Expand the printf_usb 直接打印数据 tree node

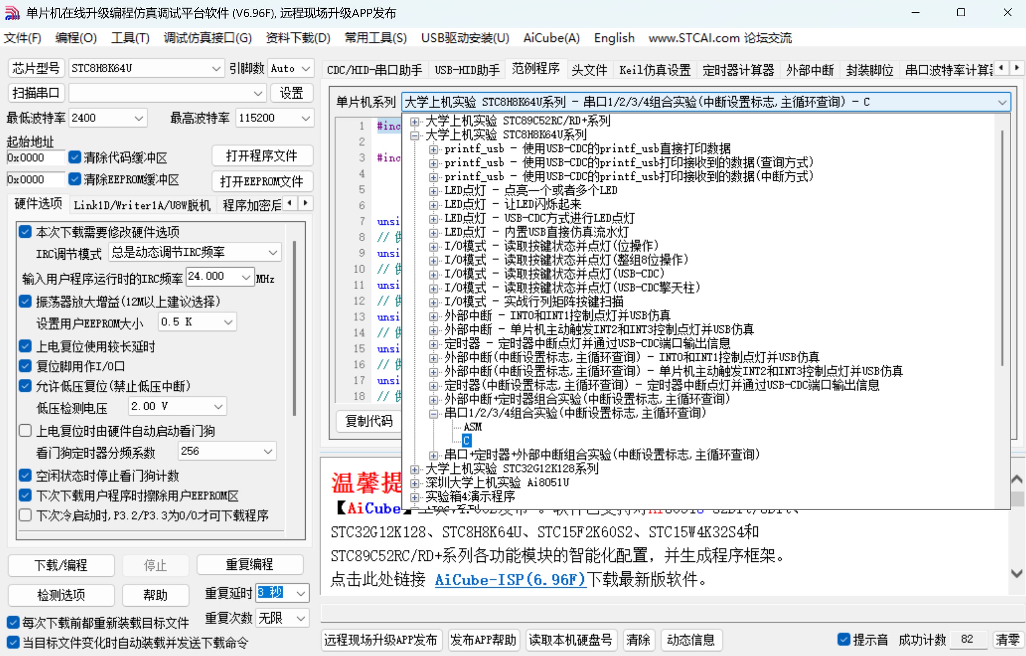click(x=433, y=149)
